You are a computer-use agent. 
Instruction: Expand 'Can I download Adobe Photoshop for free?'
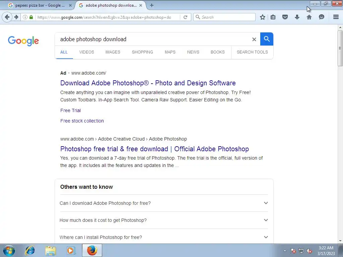point(164,203)
